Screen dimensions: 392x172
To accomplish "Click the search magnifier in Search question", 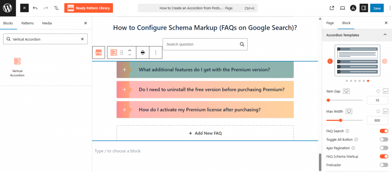I will click(x=242, y=44).
